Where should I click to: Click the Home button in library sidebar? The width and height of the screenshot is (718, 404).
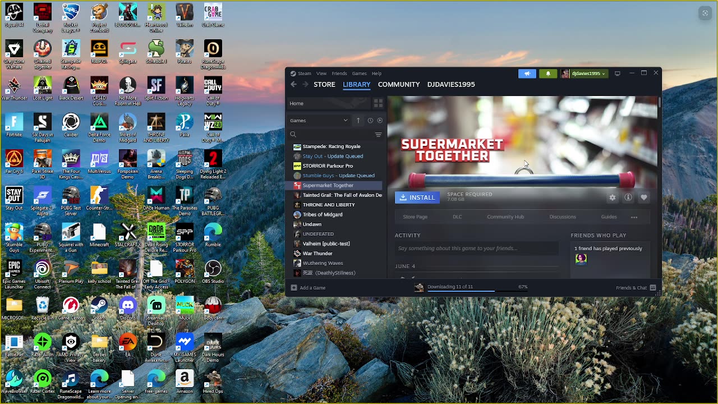click(x=329, y=103)
